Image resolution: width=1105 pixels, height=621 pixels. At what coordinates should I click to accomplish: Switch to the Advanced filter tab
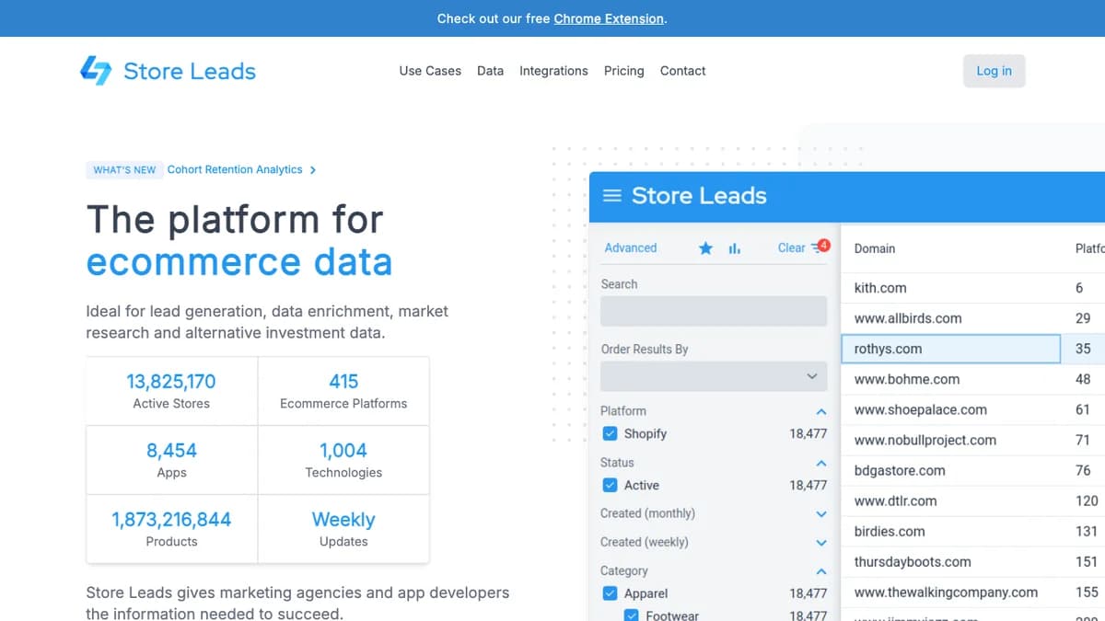(x=631, y=247)
